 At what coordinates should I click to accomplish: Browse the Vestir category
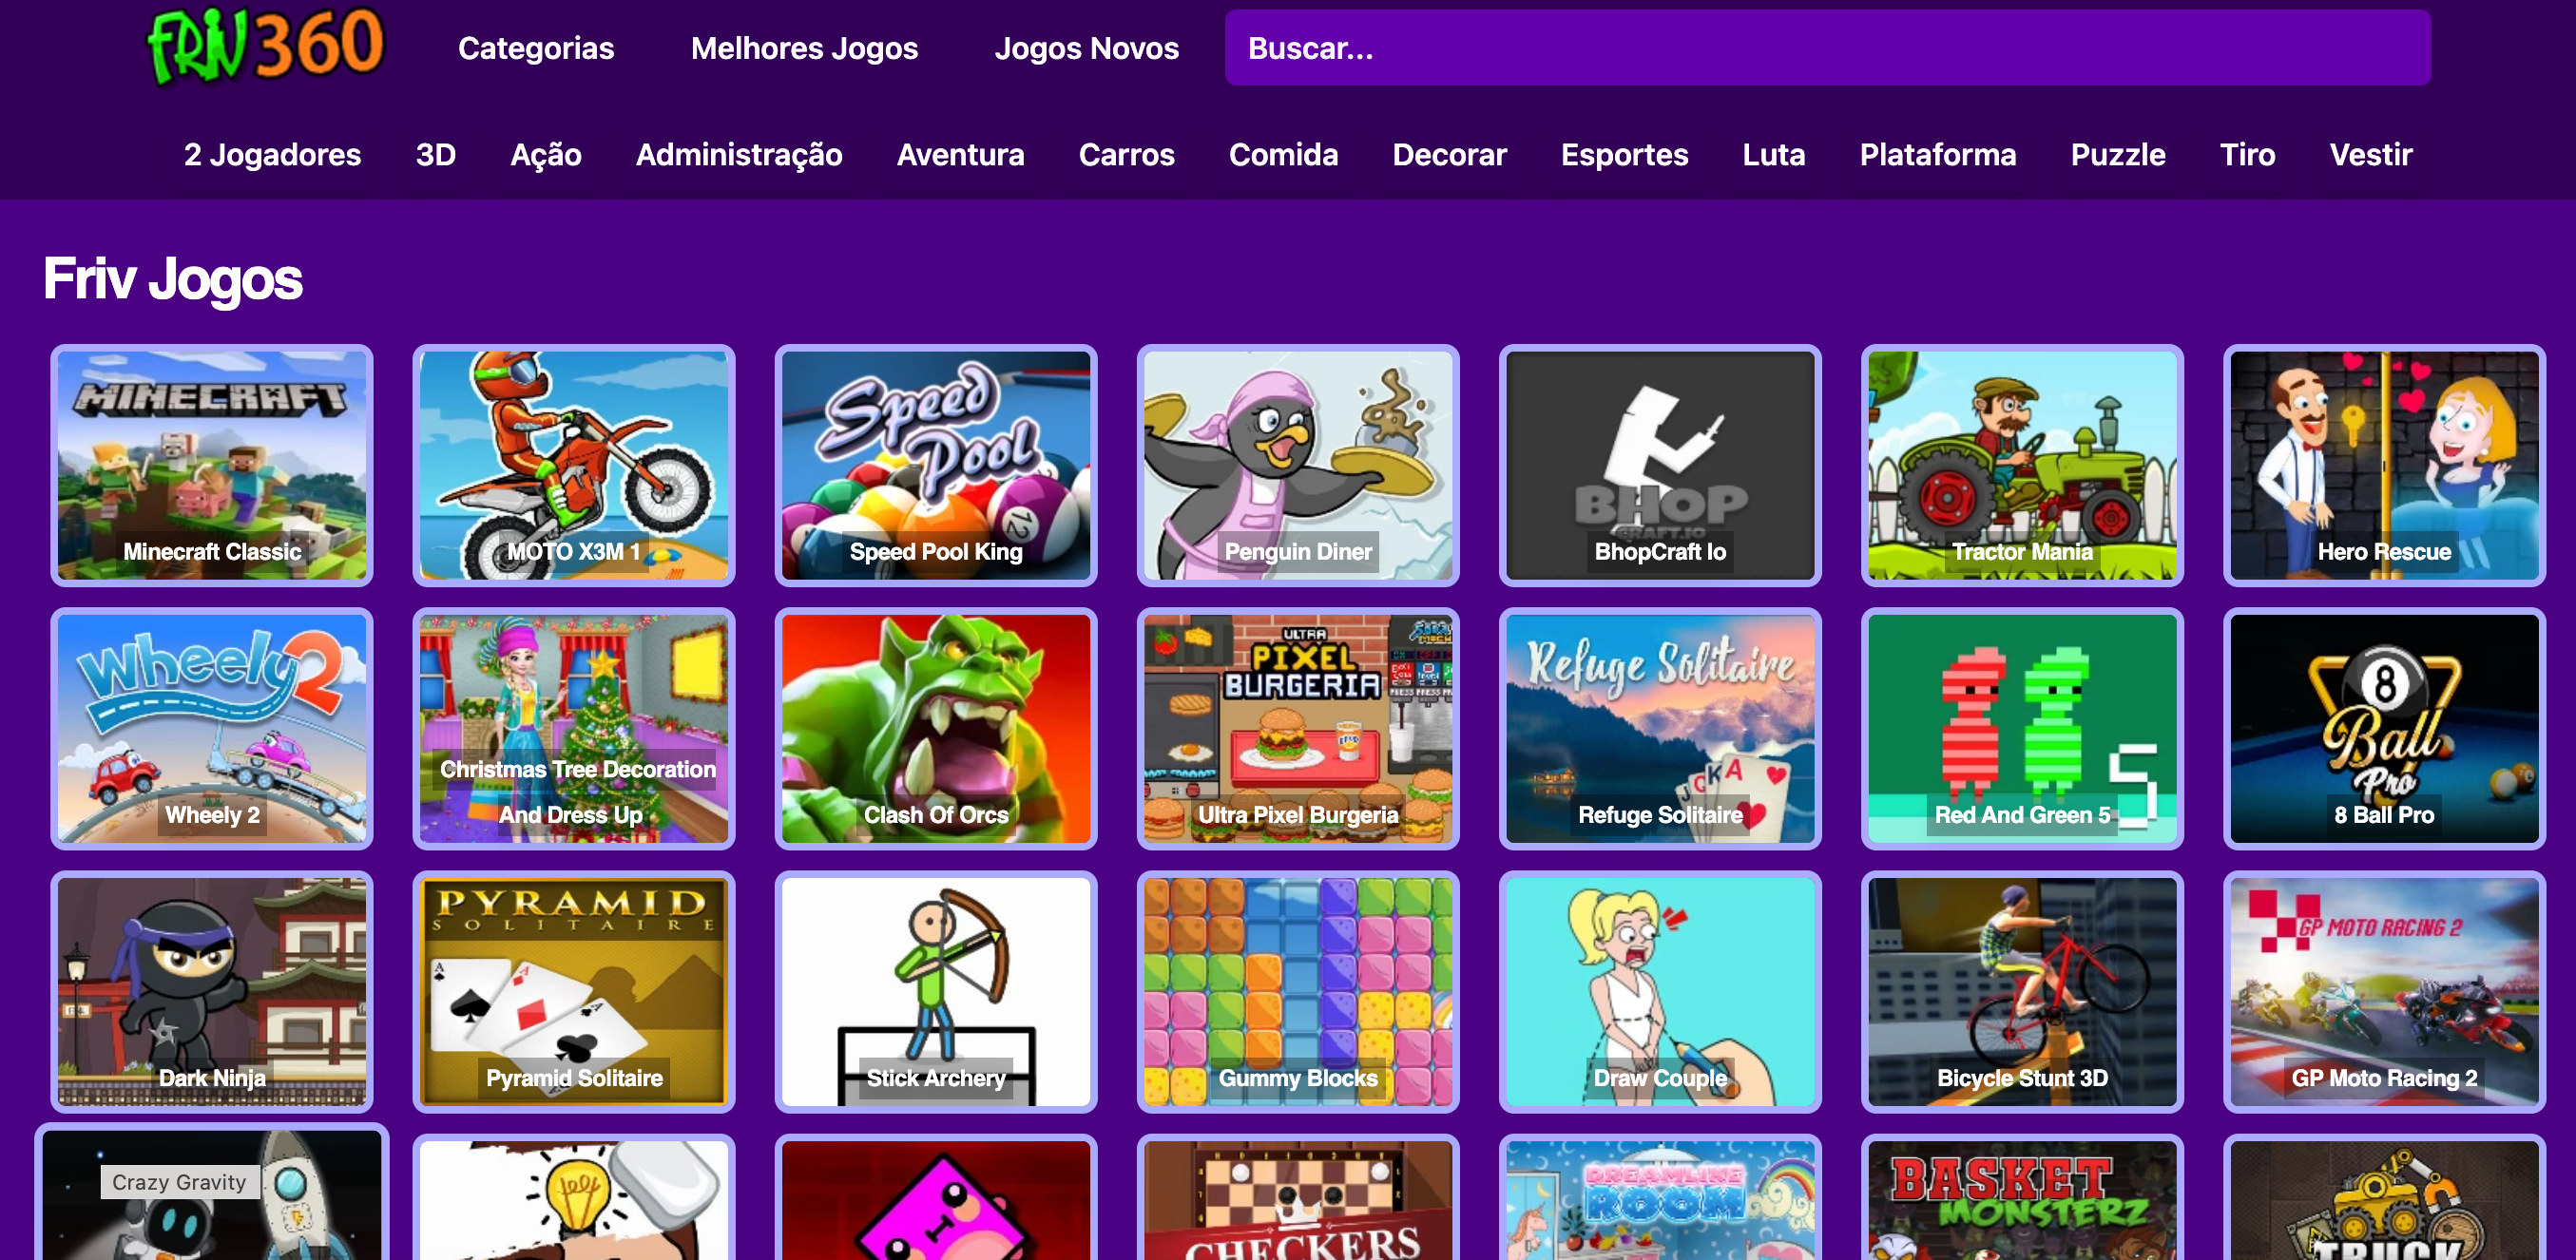point(2370,155)
